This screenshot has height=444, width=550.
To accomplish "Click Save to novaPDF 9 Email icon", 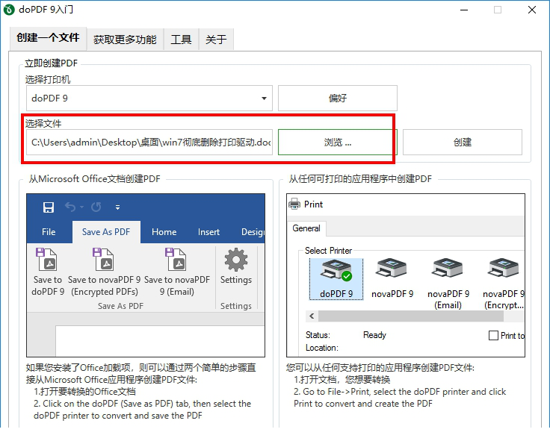I will [176, 260].
